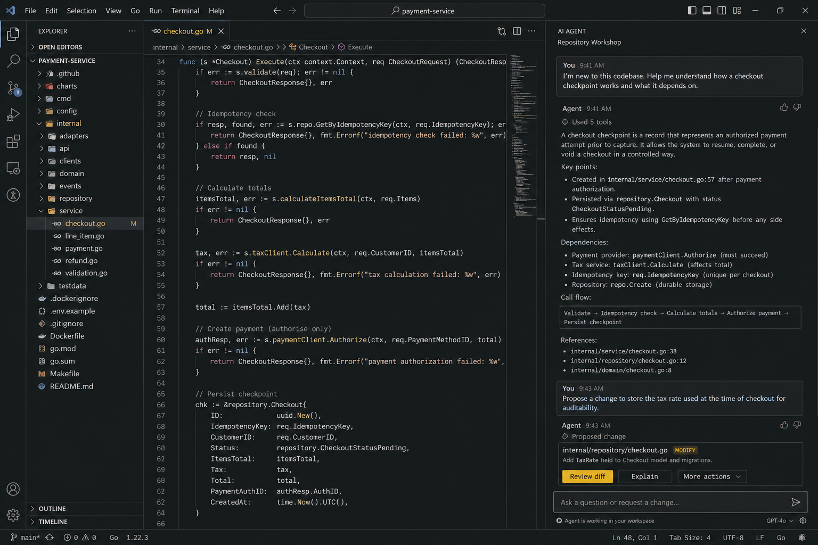Change model via GPT-4o dropdown
The width and height of the screenshot is (818, 545).
(x=780, y=521)
